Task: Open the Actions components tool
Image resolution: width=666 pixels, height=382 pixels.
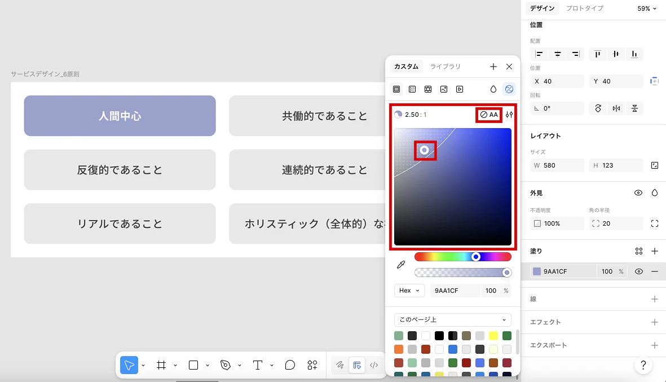Action: pos(312,365)
